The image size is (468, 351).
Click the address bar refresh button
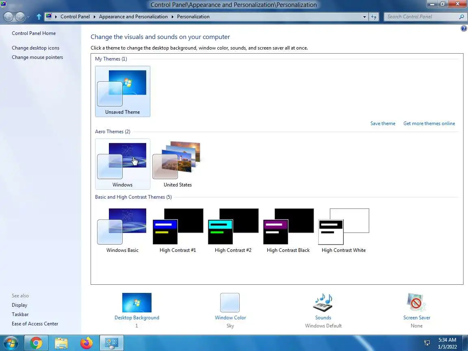tap(374, 17)
